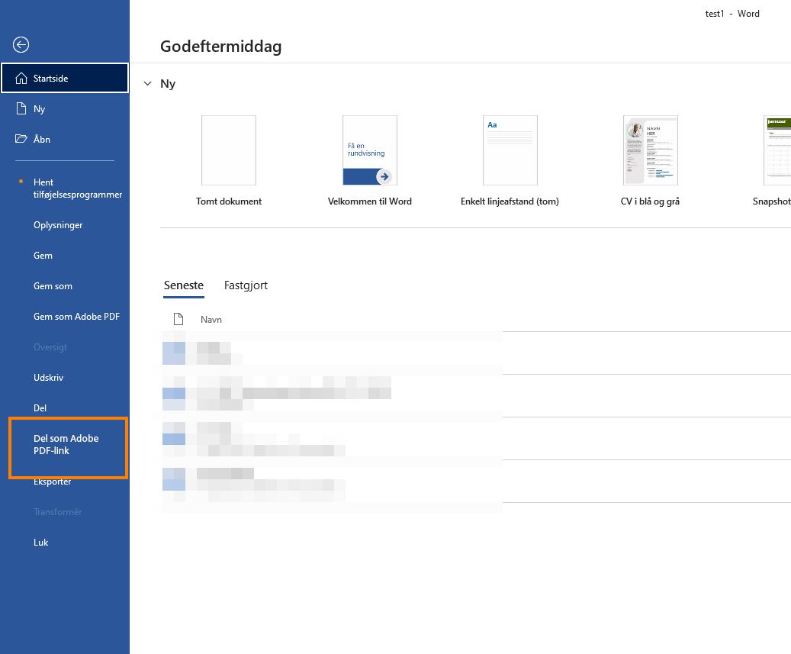The width and height of the screenshot is (791, 654).
Task: Click the Ny document icon in the sidebar
Action: pos(21,108)
